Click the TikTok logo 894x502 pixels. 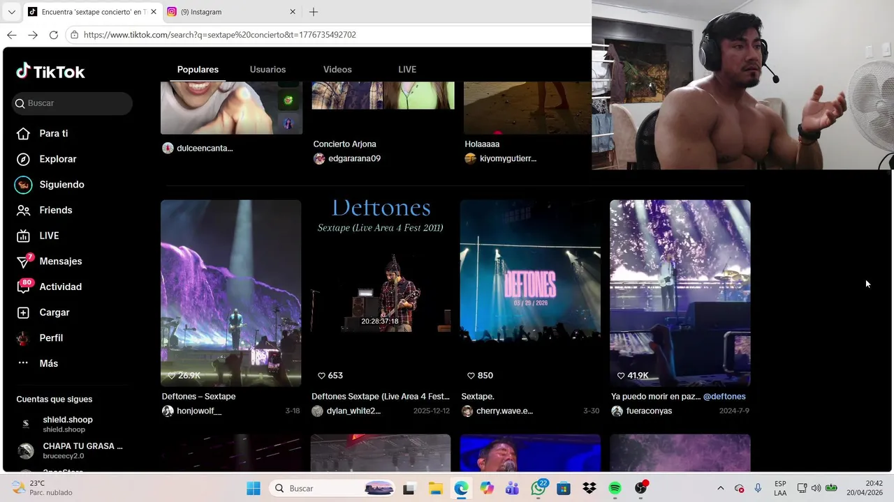coord(50,71)
